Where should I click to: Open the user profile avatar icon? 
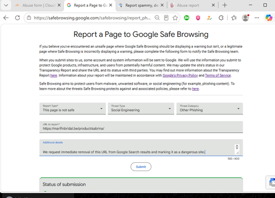tap(245, 18)
